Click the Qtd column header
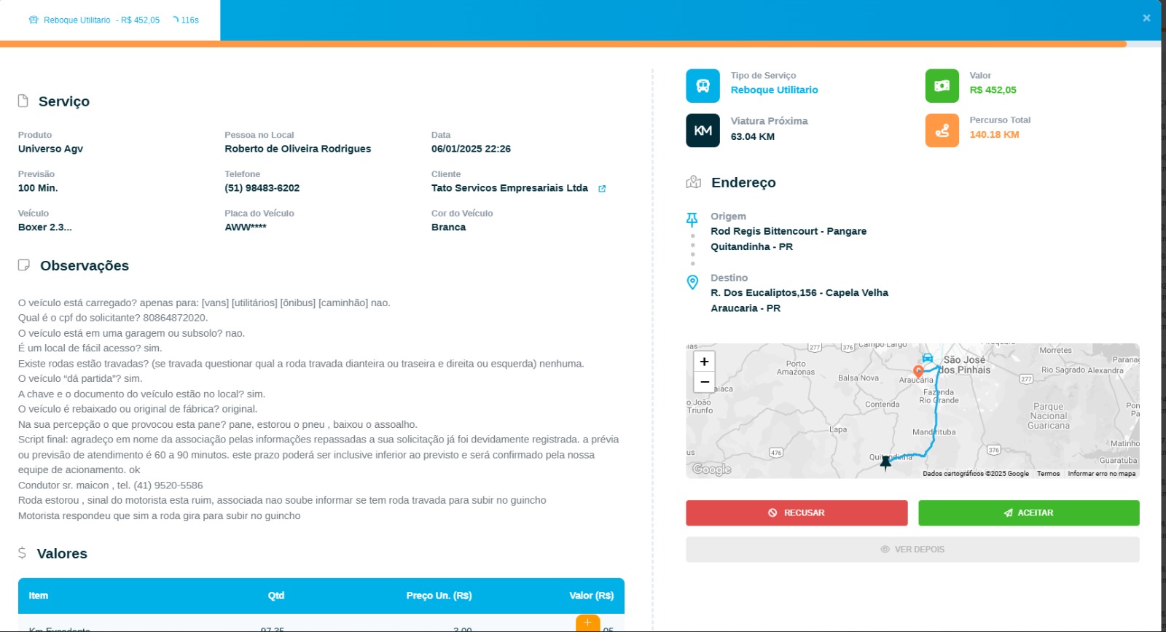1166x632 pixels. [276, 596]
